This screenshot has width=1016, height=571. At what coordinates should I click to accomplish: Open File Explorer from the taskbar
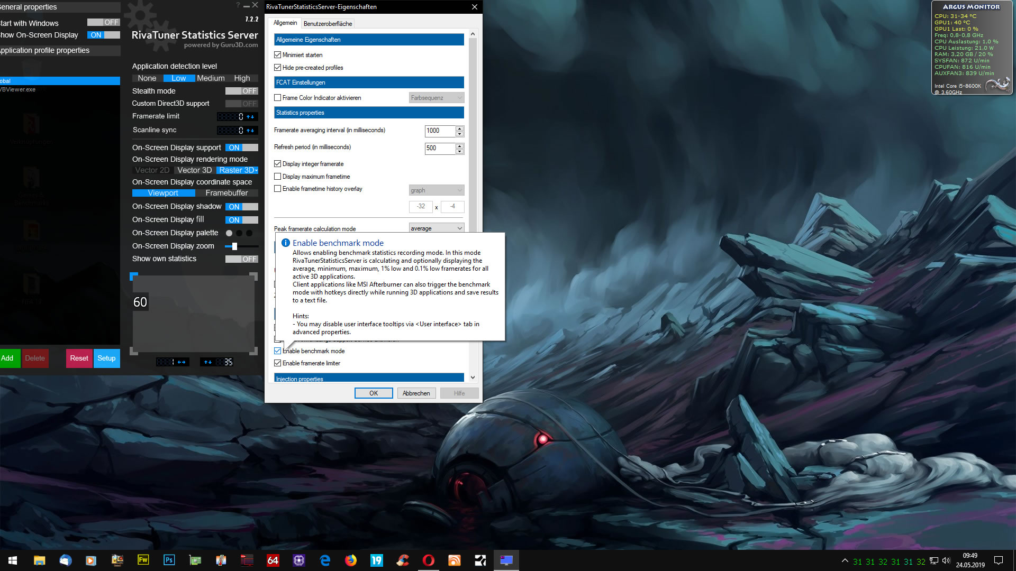(x=39, y=560)
